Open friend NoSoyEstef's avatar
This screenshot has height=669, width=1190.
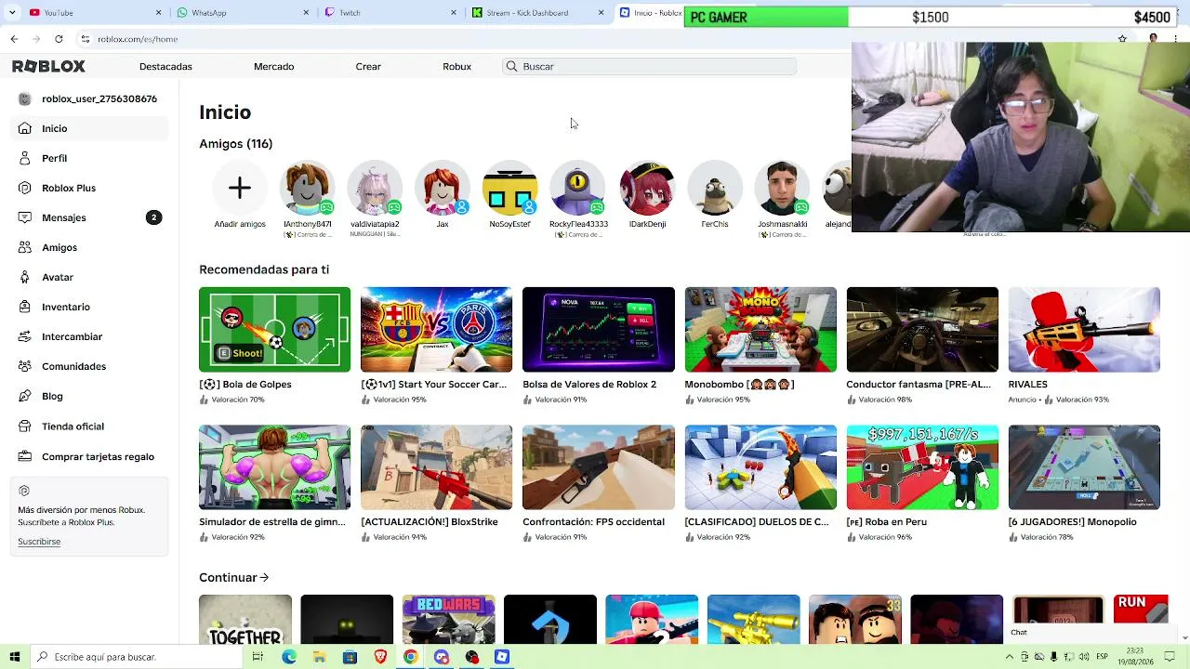[x=509, y=189]
